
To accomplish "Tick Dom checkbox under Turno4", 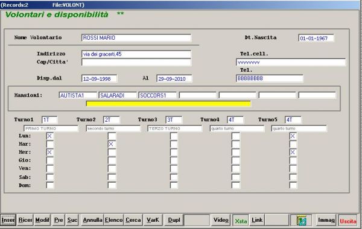I will pyautogui.click(x=235, y=185).
